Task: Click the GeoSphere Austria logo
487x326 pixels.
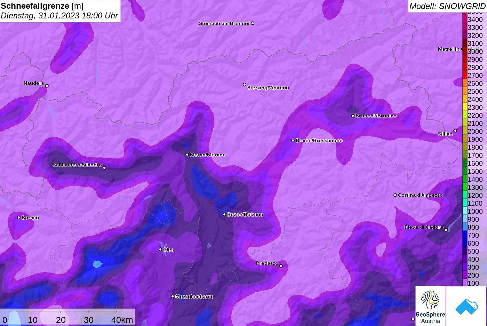Action: 430,306
